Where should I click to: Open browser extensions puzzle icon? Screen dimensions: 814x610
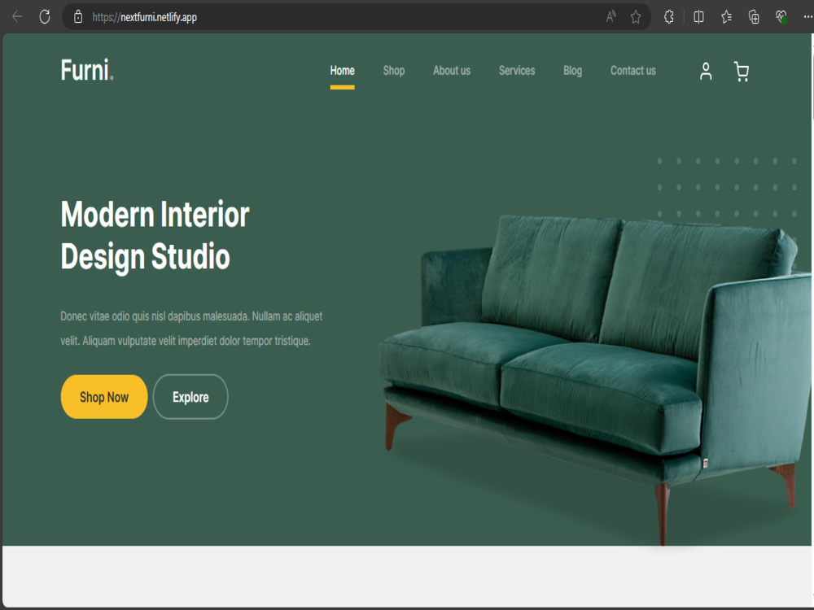(668, 17)
